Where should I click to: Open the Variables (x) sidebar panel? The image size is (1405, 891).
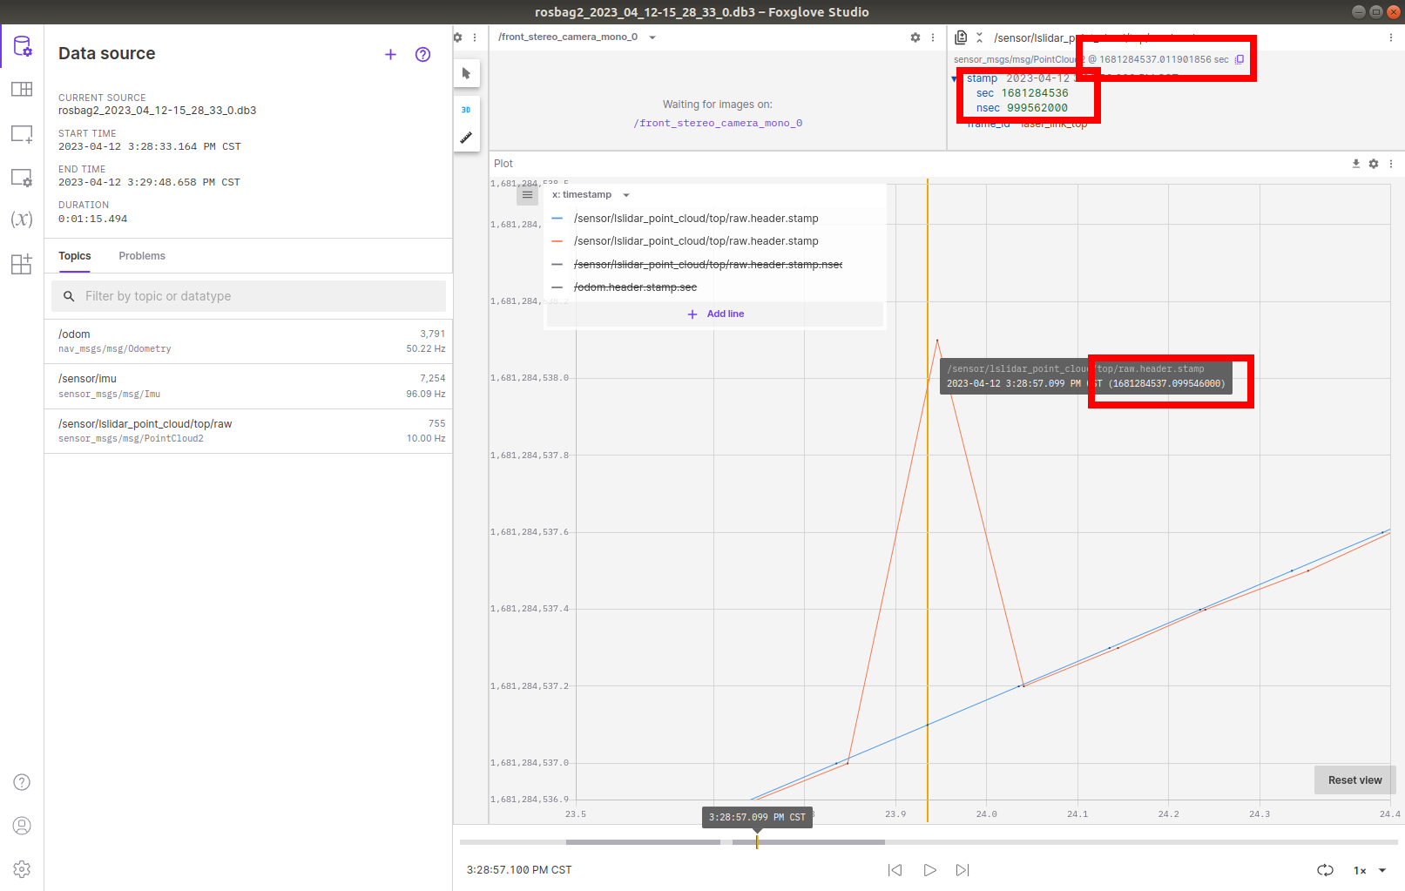(22, 219)
